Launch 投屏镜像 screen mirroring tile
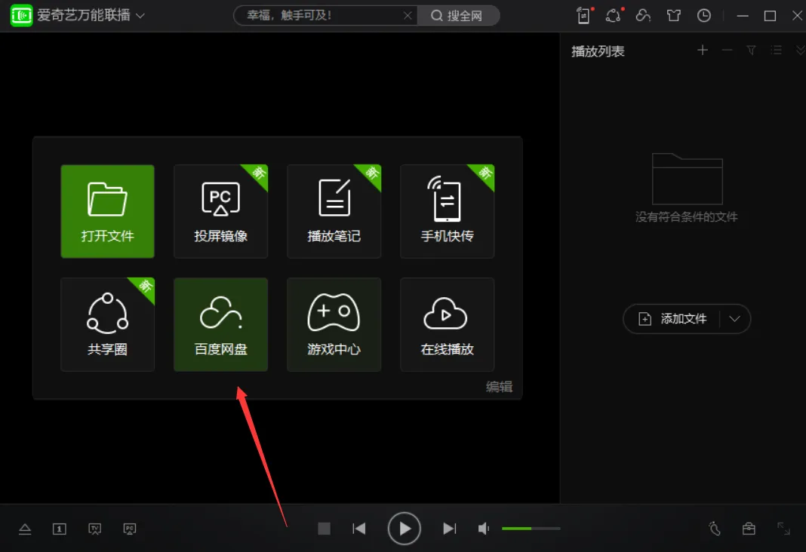Viewport: 806px width, 552px height. (220, 211)
